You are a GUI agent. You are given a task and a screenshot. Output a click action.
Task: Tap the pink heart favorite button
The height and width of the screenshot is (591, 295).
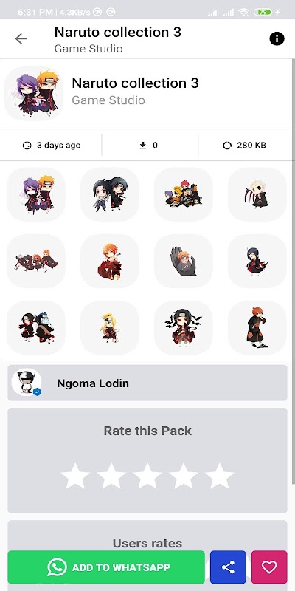(x=269, y=567)
